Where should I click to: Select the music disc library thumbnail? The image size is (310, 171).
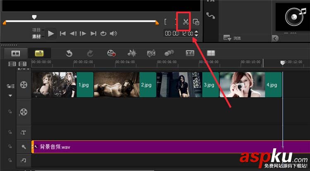tap(293, 17)
